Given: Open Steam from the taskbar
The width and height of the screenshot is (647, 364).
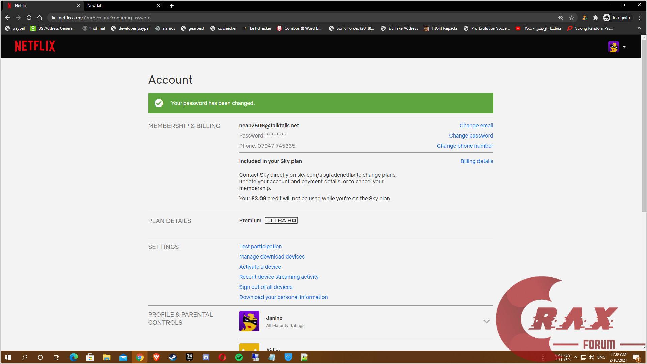Looking at the screenshot, I should coord(173,357).
